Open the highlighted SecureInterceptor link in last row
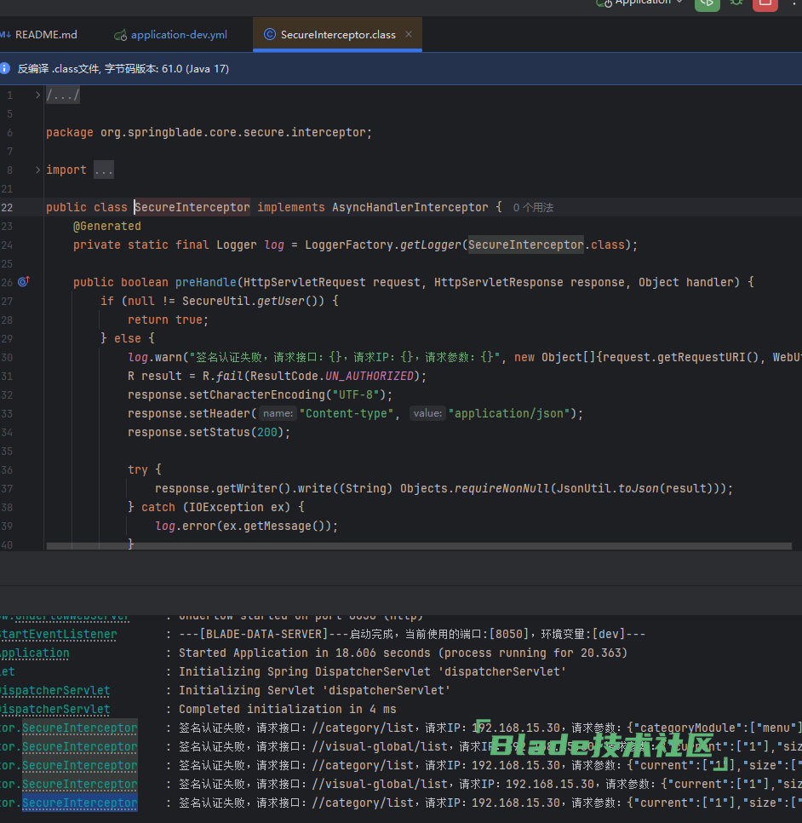Screen dimensions: 802x823 (x=80, y=803)
